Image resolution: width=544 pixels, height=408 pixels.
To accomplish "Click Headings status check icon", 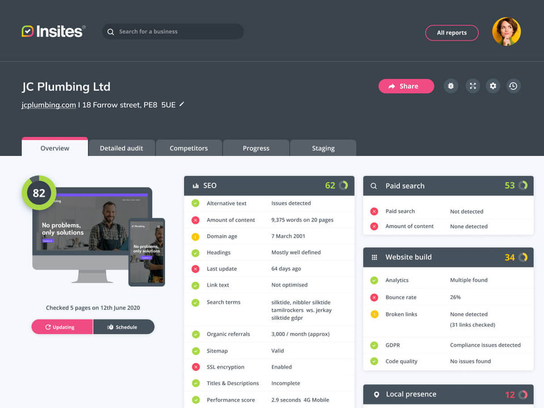I will coord(195,253).
